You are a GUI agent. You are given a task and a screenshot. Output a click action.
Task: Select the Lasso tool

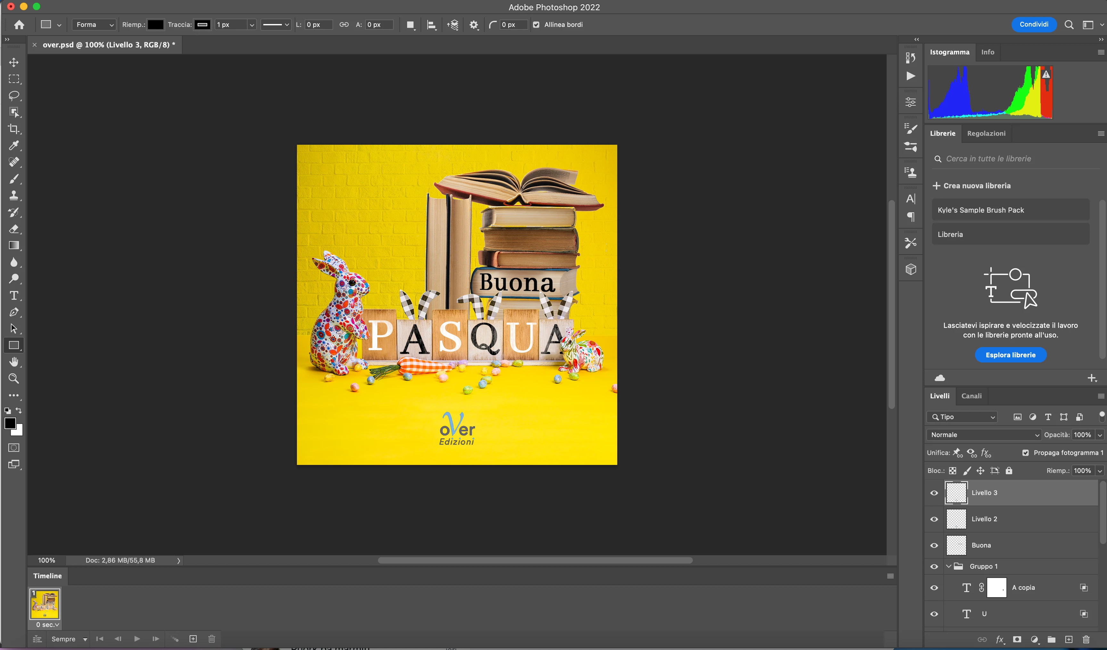(x=14, y=95)
